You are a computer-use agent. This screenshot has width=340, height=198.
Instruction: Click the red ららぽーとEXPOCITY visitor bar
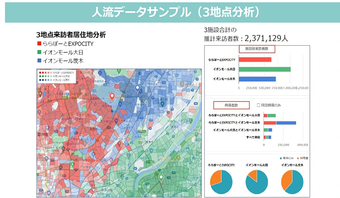(x=255, y=60)
